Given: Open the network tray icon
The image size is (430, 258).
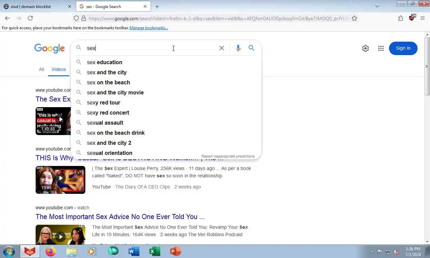Looking at the screenshot, I should 388,252.
